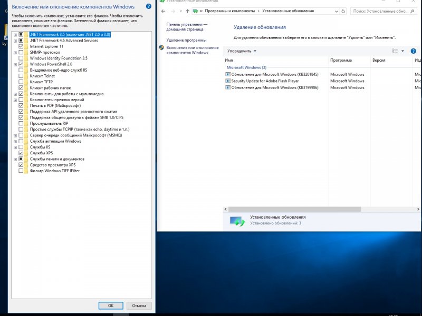Viewport: 422px width, 316px height.
Task: Uncheck the Службы XPS checkbox
Action: coord(21,153)
